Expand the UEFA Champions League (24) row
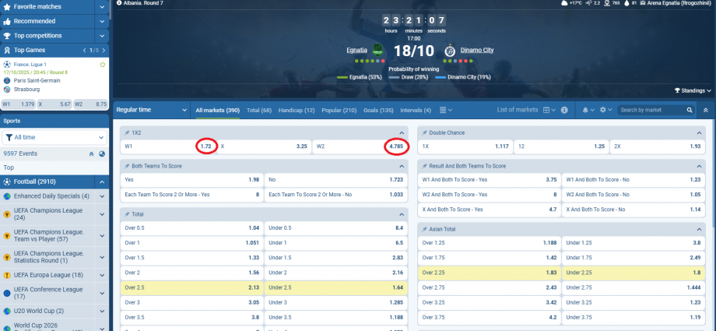Image resolution: width=716 pixels, height=331 pixels. click(x=102, y=214)
